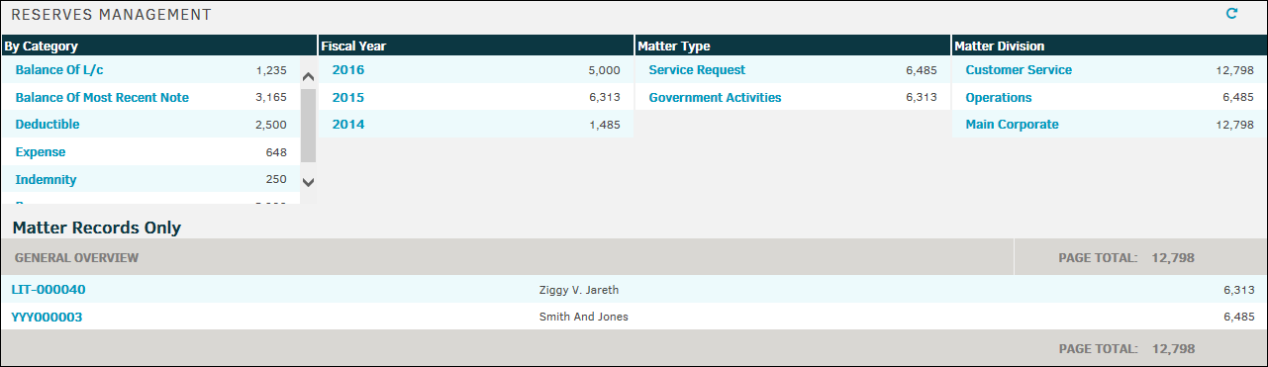The height and width of the screenshot is (367, 1268).
Task: Select the Indemnity category link
Action: click(46, 180)
